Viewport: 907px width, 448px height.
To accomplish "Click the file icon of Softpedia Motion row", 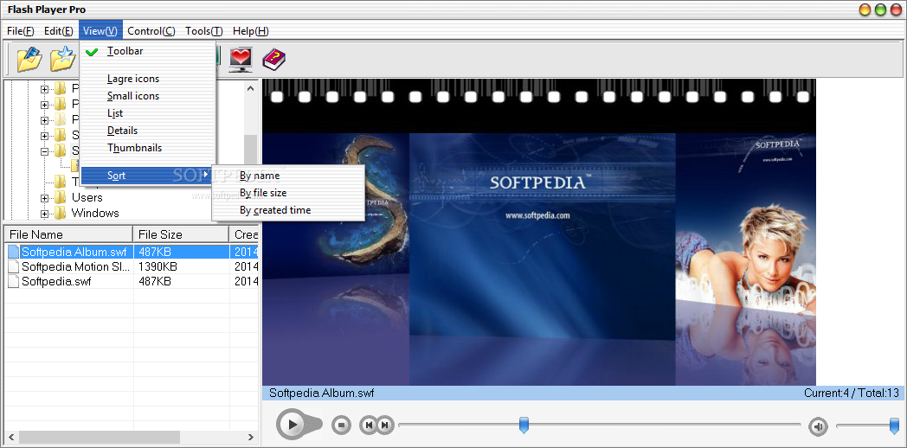I will pos(13,267).
